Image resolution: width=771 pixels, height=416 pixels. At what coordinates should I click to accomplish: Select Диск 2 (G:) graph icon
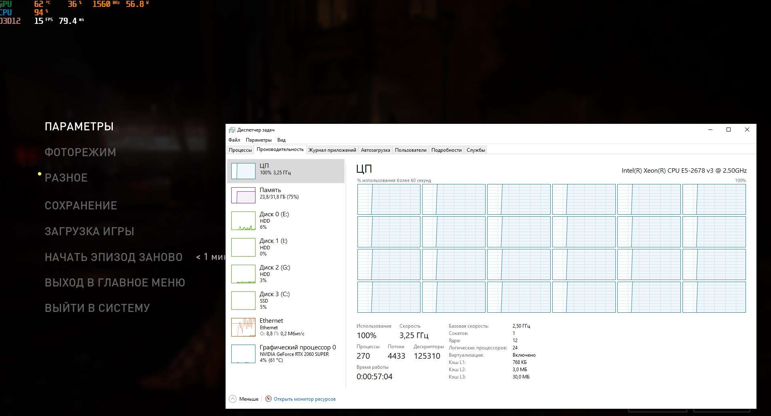pyautogui.click(x=243, y=274)
